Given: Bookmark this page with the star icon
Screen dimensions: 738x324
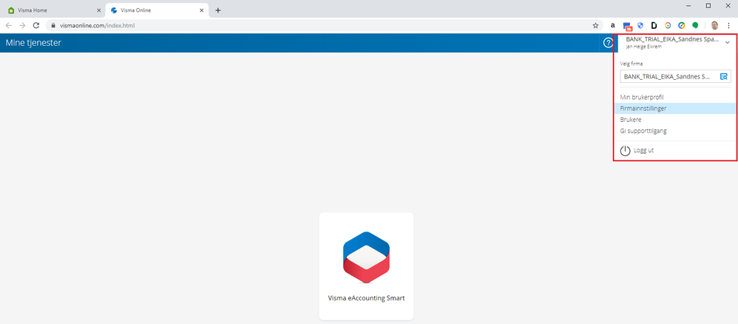Looking at the screenshot, I should [x=595, y=25].
